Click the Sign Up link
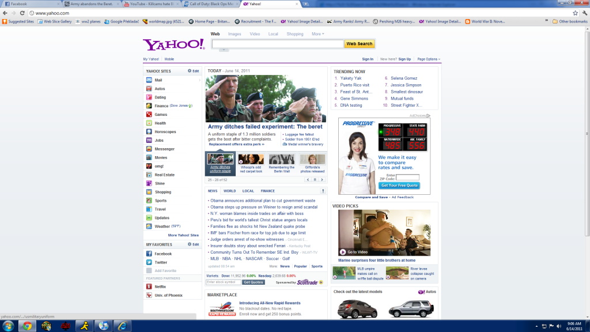This screenshot has width=590, height=332. [404, 59]
